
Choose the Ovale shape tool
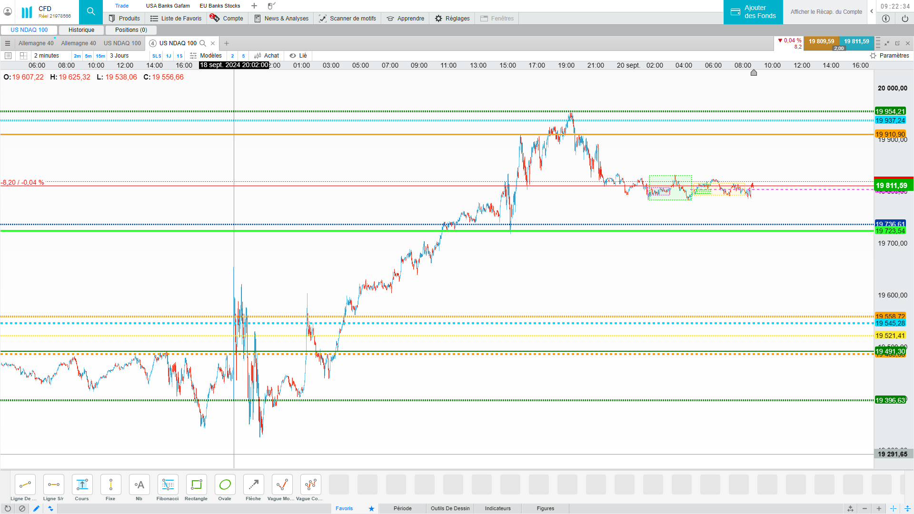pos(225,485)
